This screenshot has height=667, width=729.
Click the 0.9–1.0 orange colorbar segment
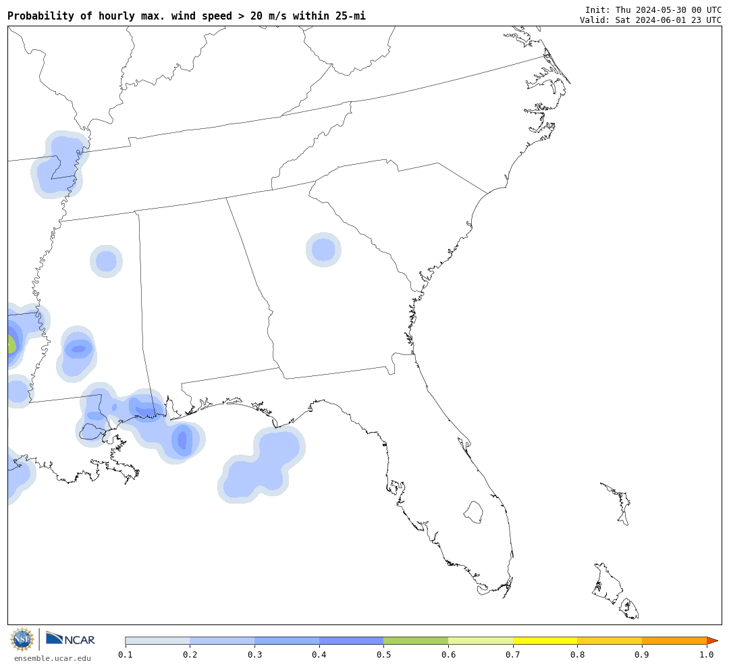(674, 641)
